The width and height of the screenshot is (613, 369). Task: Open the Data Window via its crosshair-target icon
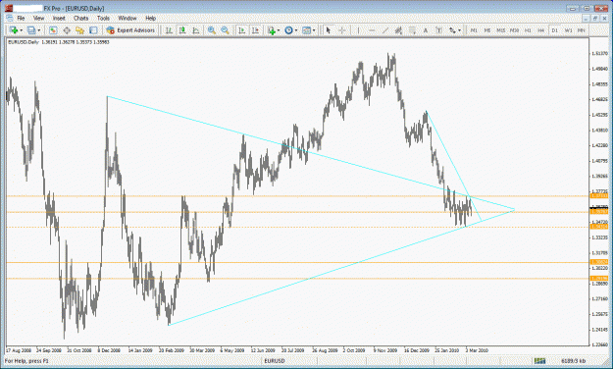tap(67, 30)
